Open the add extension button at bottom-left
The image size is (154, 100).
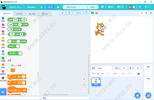(3, 92)
